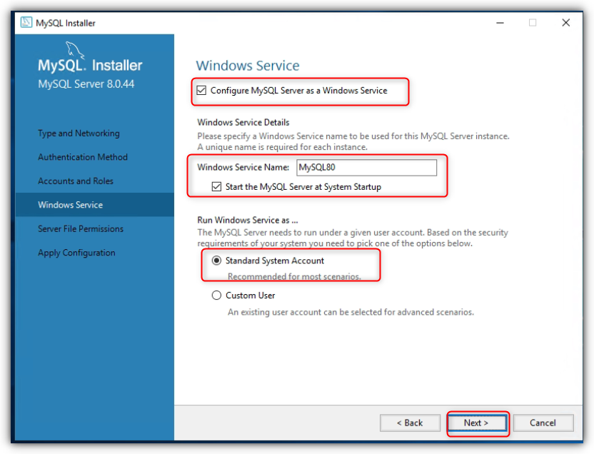Viewport: 594px width, 454px height.
Task: Minimize the MySQL Installer window
Action: (x=500, y=23)
